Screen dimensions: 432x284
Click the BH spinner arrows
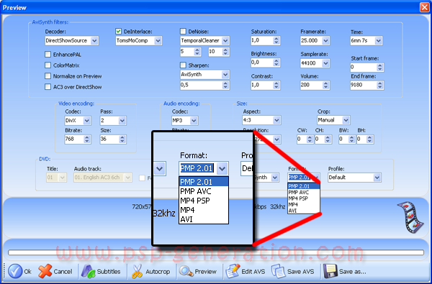click(370, 139)
